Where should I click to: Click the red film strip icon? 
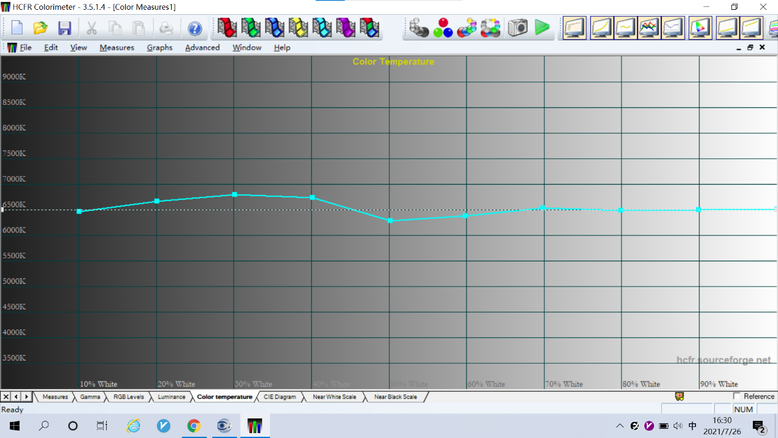(x=227, y=28)
